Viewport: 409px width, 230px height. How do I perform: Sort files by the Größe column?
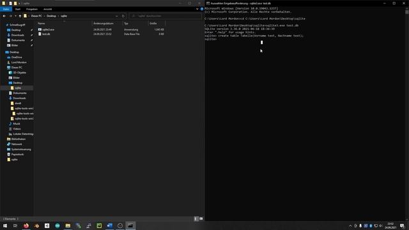tap(153, 23)
